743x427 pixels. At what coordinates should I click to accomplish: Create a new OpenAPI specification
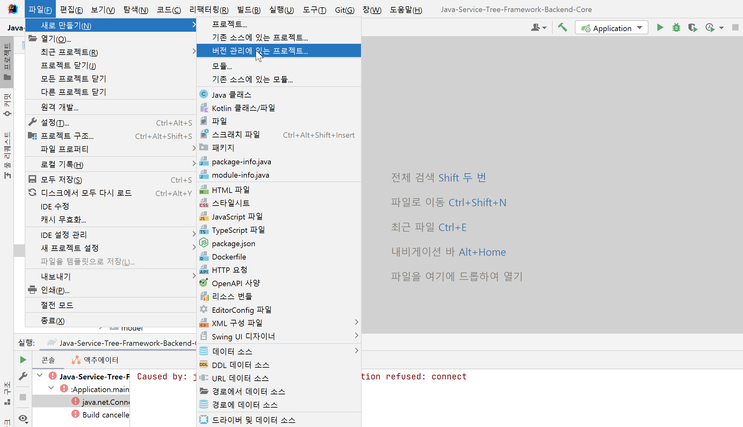click(x=279, y=283)
